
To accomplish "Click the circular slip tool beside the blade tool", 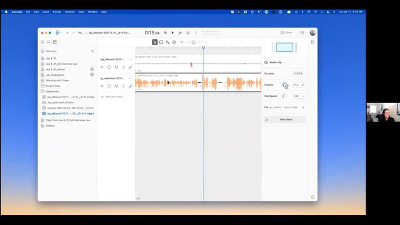I will tap(174, 42).
